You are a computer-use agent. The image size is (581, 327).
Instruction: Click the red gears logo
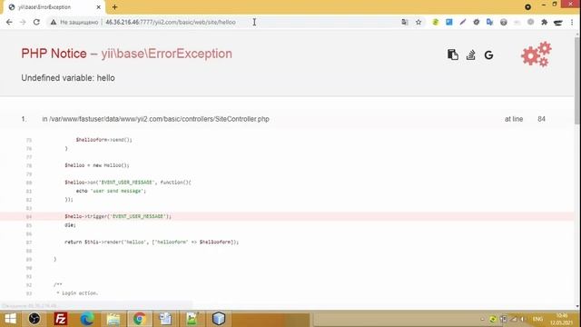coord(537,54)
